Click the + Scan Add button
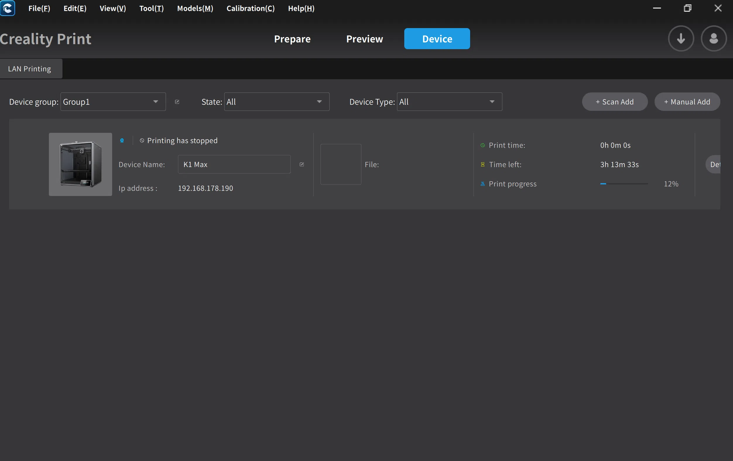 click(x=614, y=102)
